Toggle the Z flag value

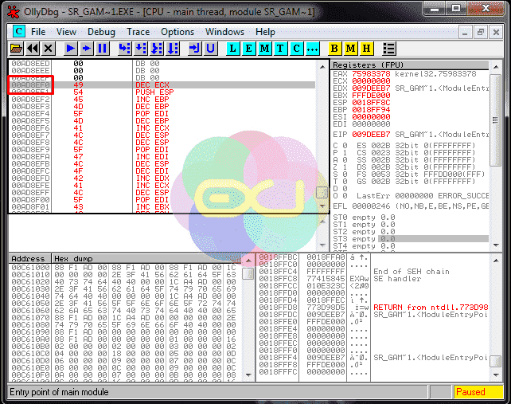click(345, 167)
